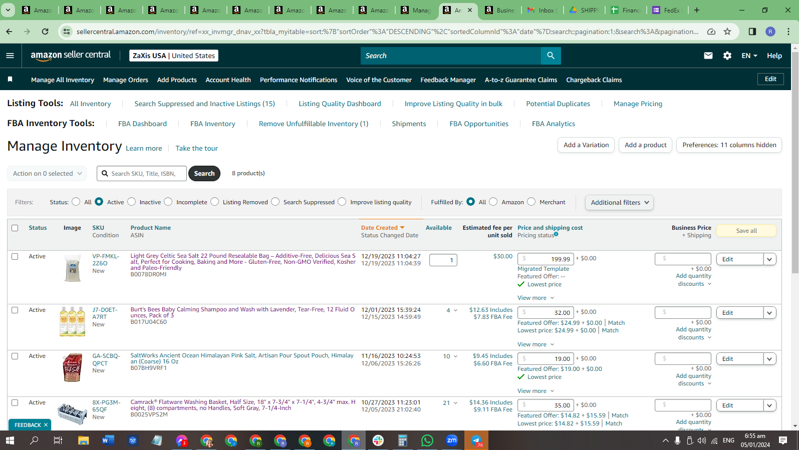Select the All status radio button
This screenshot has width=799, height=450.
(76, 202)
